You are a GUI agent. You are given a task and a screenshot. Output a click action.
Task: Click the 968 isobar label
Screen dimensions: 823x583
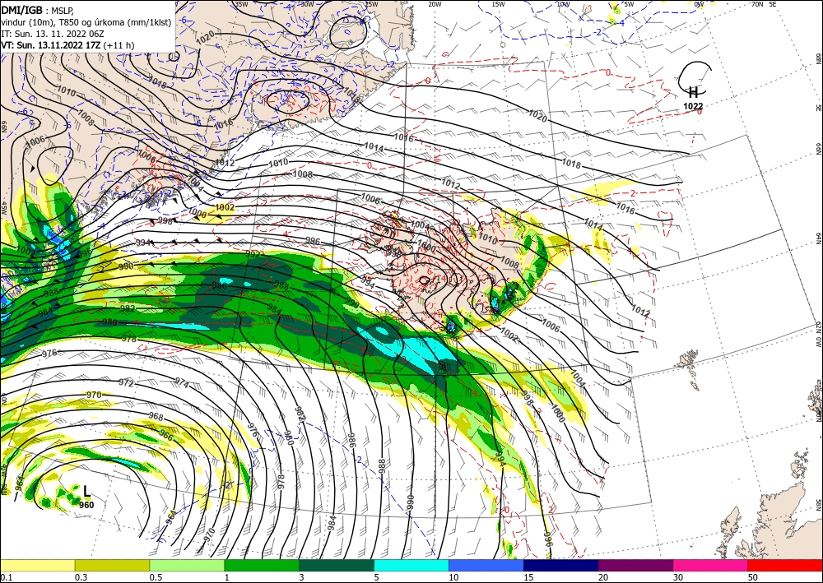156,417
